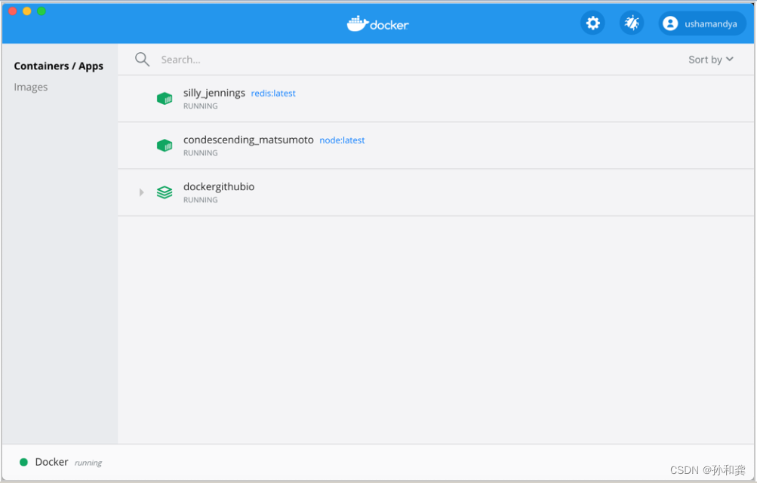Image resolution: width=757 pixels, height=483 pixels.
Task: Select the dockergithubio app name
Action: (219, 186)
